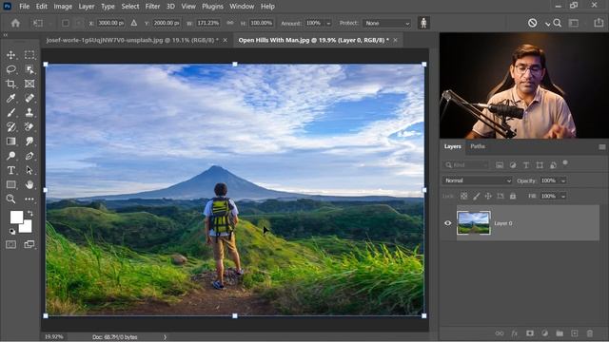Cancel the transform in options bar

tap(533, 23)
